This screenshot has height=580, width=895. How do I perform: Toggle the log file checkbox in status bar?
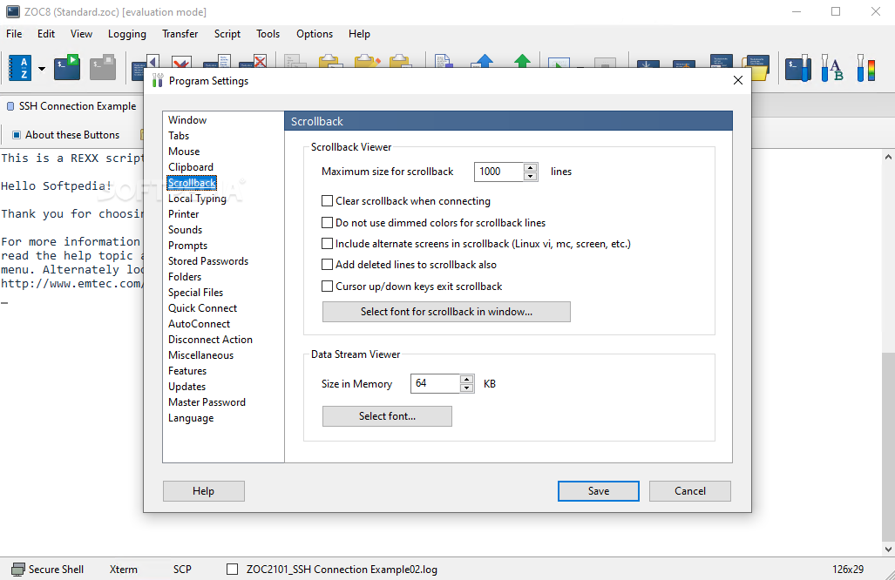[x=233, y=570]
